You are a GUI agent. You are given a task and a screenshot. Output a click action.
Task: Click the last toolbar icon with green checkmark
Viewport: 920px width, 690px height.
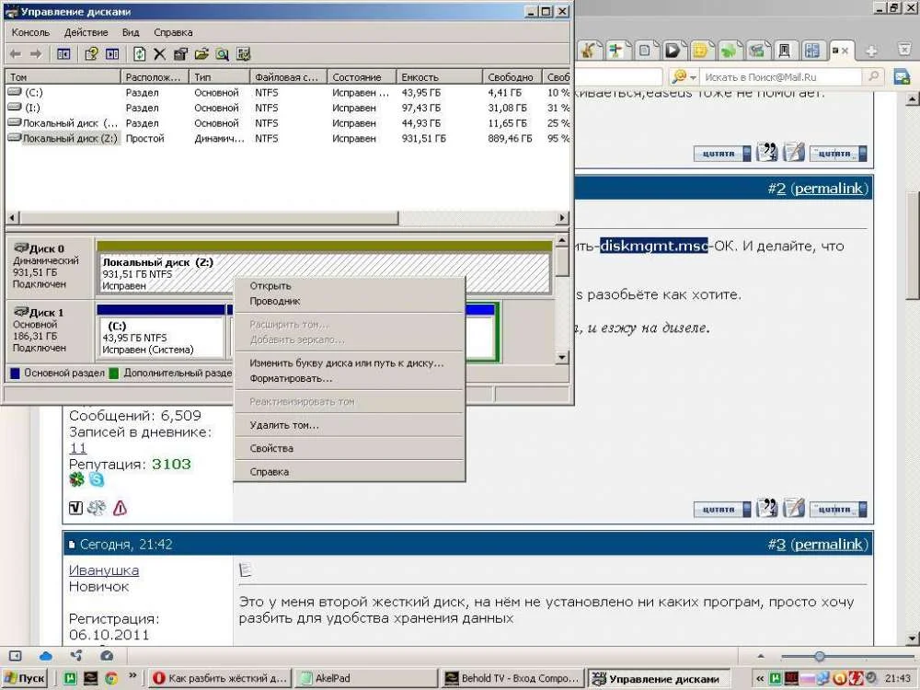[x=243, y=54]
